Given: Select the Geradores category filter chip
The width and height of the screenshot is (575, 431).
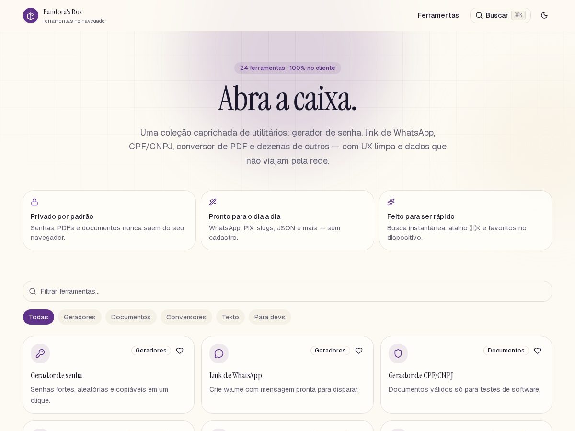Looking at the screenshot, I should coord(80,317).
